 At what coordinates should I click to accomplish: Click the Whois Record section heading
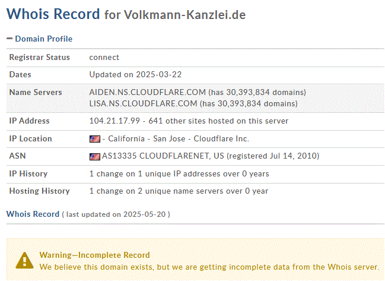pyautogui.click(x=33, y=214)
